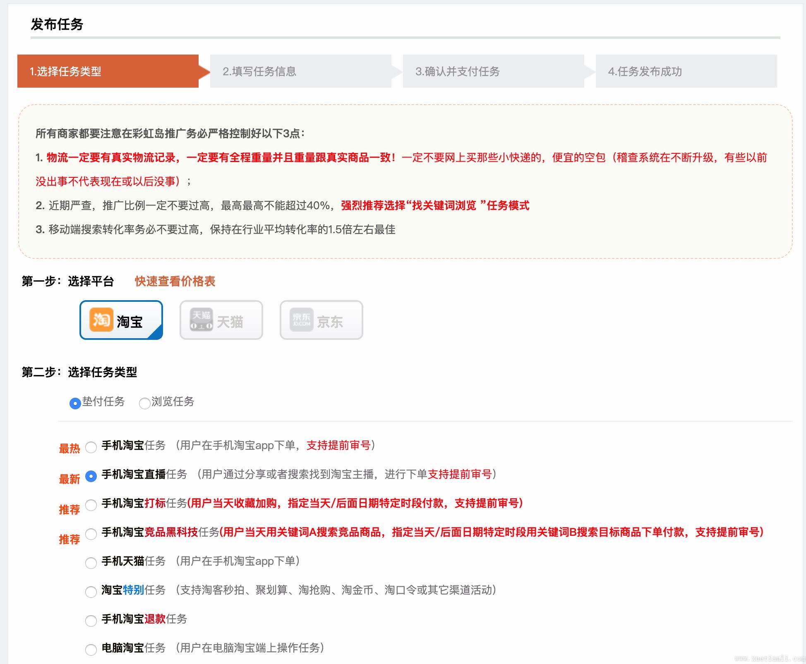The image size is (806, 664).
Task: Select 手机淘宝竞品黑科技任务 radio option
Action: point(91,534)
